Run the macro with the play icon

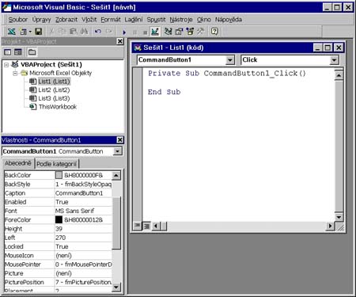coord(124,32)
